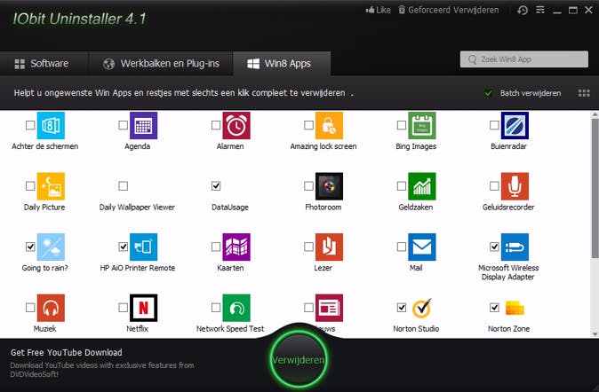Viewport: 599px width, 392px height.
Task: Click the Going to rain? weather icon
Action: point(51,247)
